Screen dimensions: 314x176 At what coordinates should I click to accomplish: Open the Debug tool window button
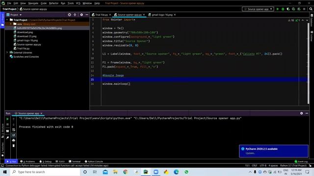46,161
